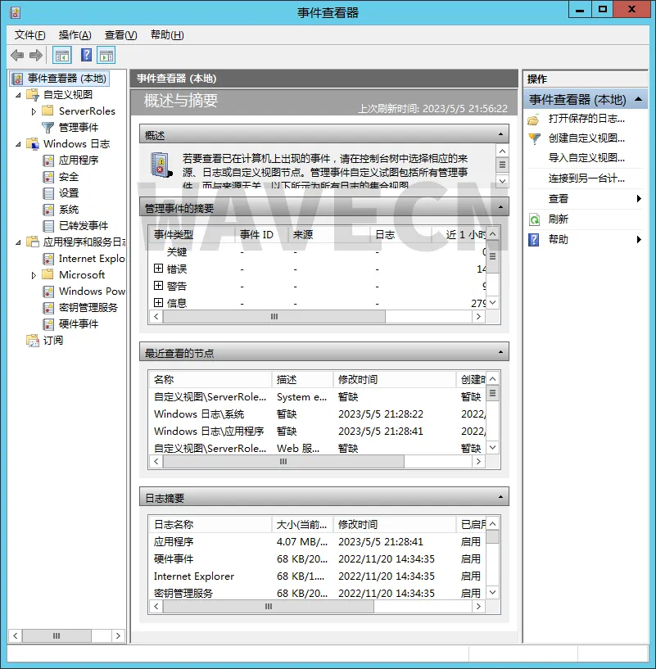Sort by 事件 ID column header
Viewport: 656px width, 669px height.
pyautogui.click(x=261, y=234)
